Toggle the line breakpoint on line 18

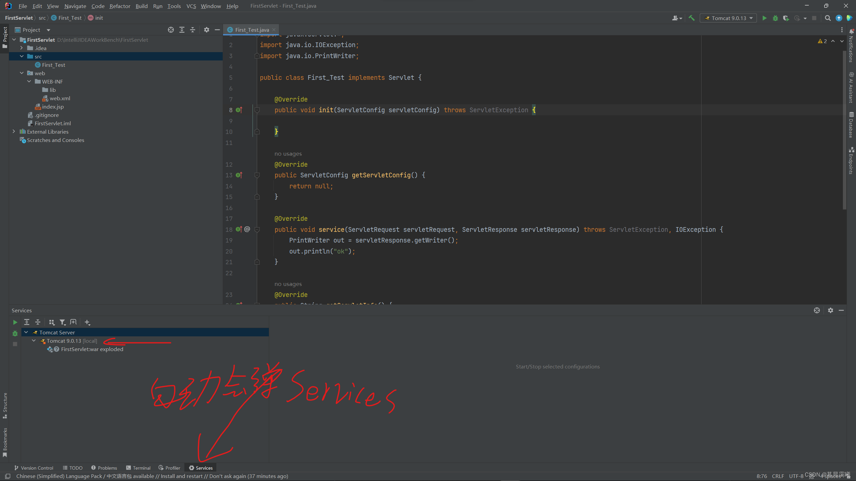click(230, 229)
